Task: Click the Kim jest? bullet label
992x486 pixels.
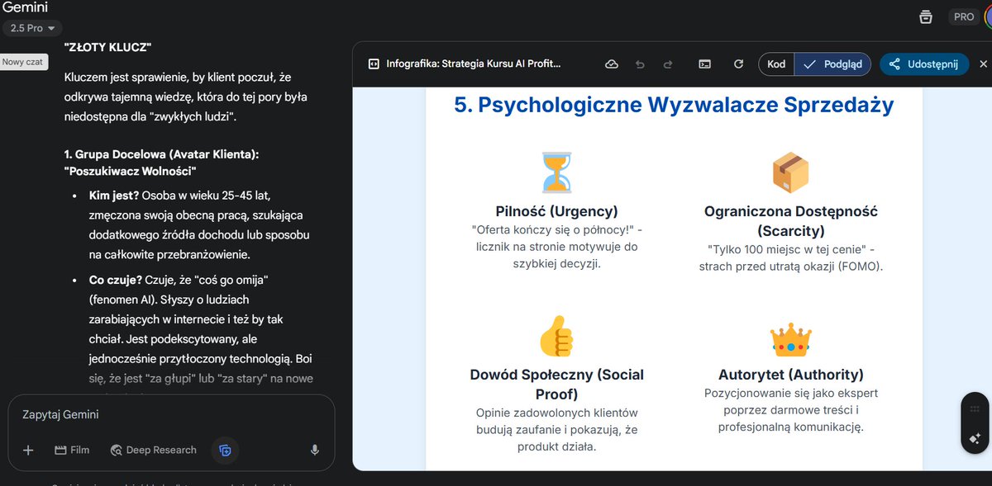Action: 114,196
